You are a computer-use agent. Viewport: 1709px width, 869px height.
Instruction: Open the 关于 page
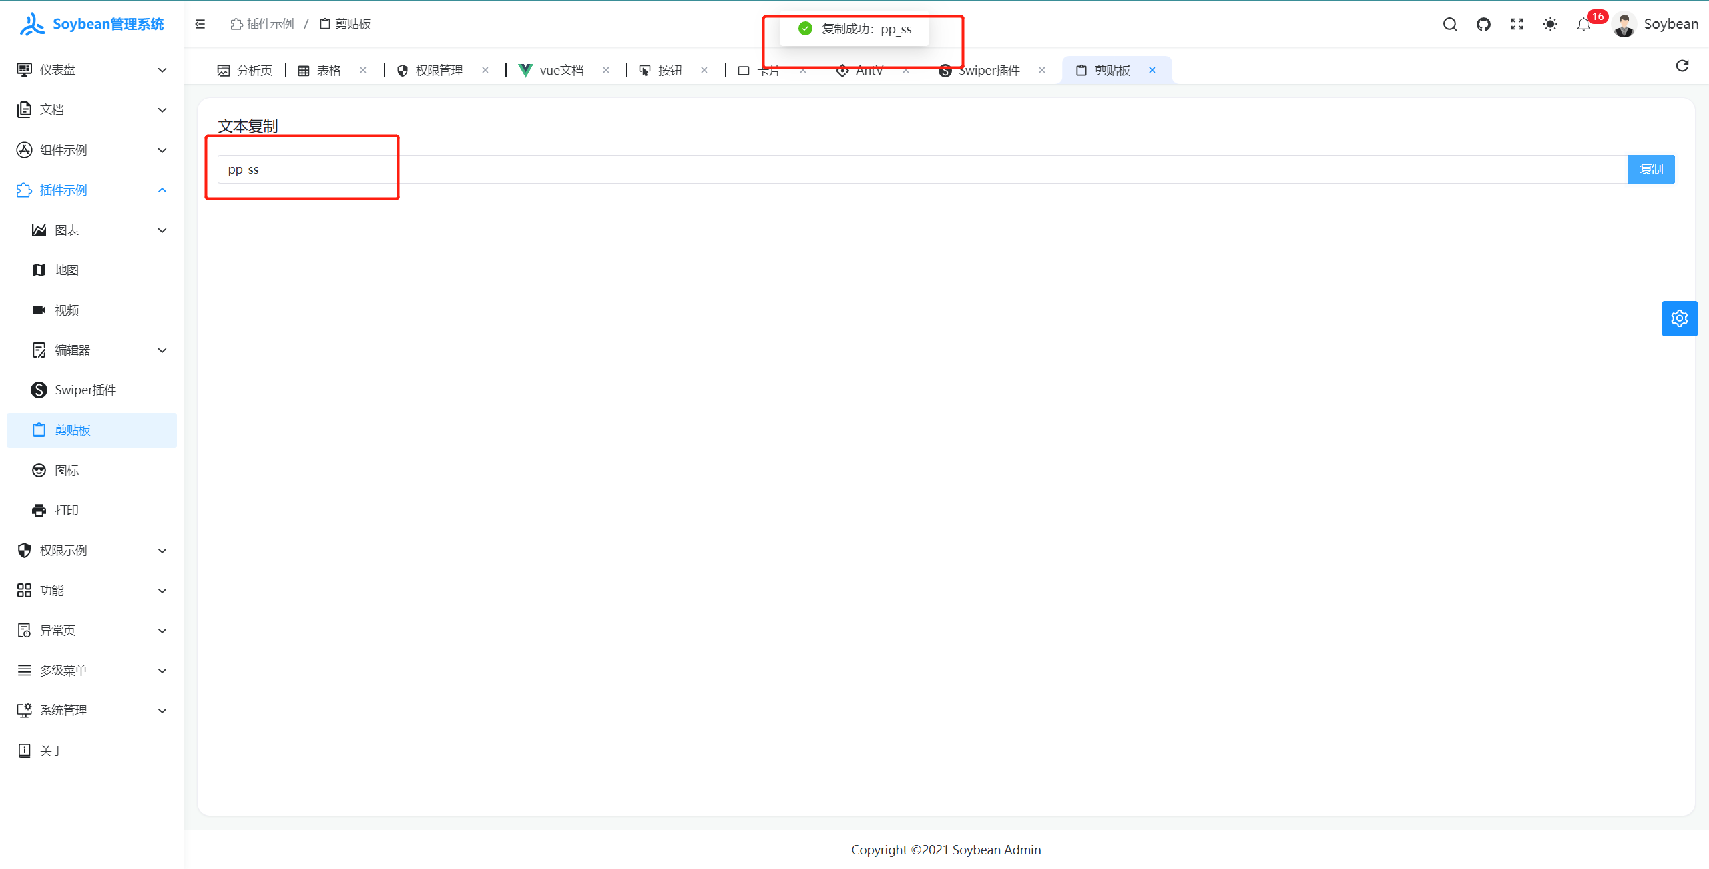coord(91,751)
